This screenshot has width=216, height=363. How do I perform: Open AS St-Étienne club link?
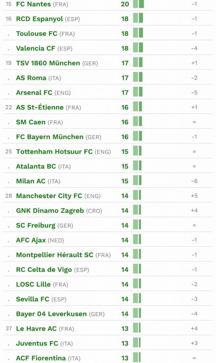[40, 107]
